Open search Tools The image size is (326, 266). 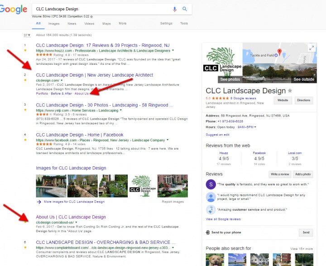click(x=184, y=23)
